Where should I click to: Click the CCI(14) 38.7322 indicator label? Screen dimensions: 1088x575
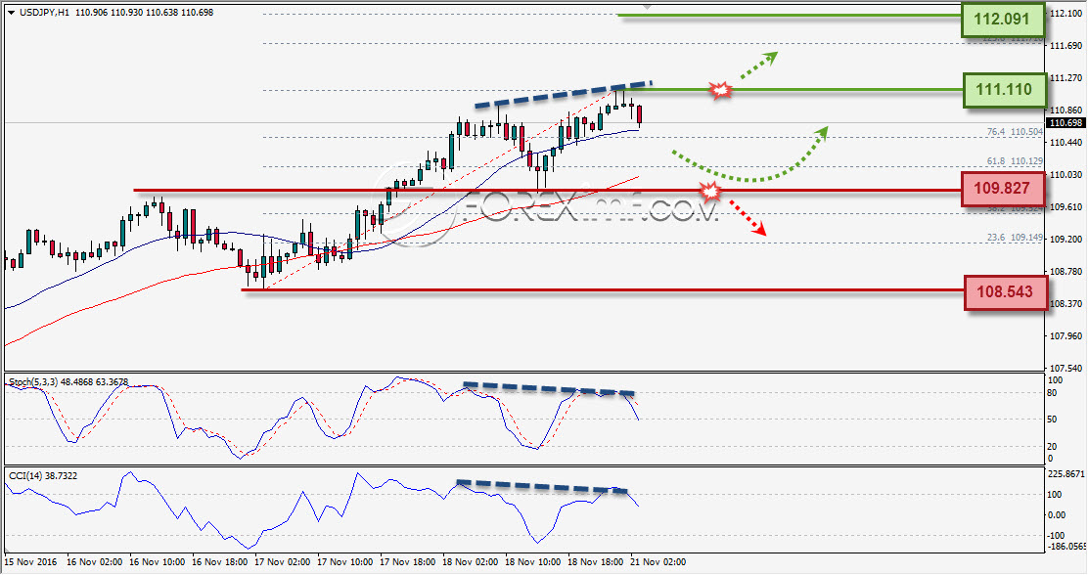[42, 476]
